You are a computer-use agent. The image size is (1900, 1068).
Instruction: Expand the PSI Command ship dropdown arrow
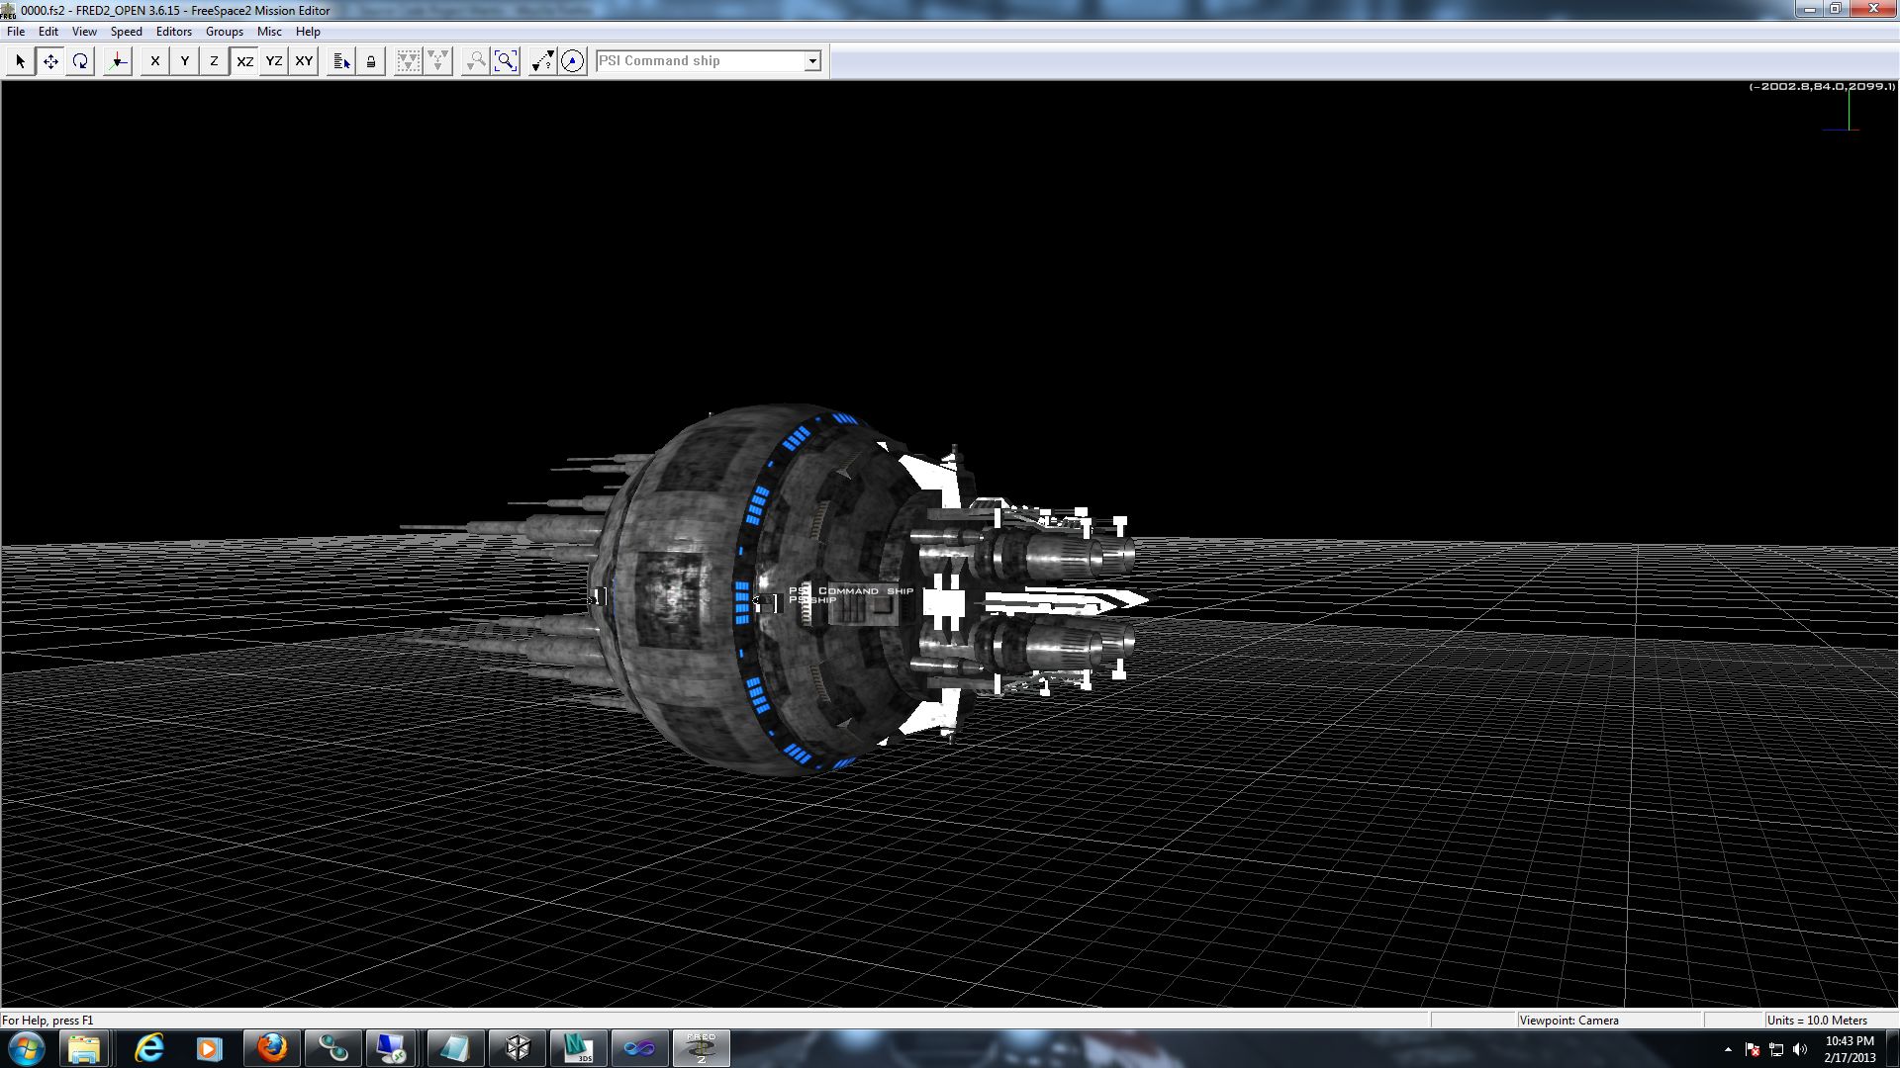pos(812,61)
